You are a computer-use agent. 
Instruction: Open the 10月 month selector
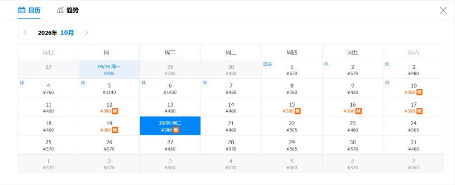pyautogui.click(x=67, y=33)
